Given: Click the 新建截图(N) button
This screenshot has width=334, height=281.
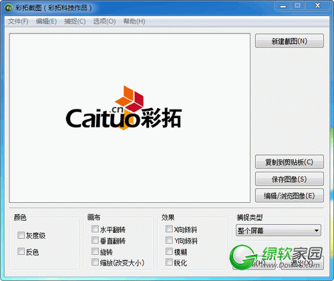Looking at the screenshot, I should point(289,41).
